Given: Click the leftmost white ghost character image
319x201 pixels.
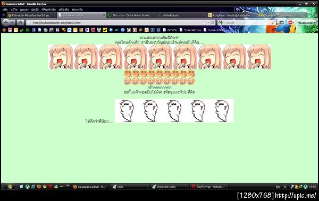Looking at the screenshot, I should click(x=127, y=111).
